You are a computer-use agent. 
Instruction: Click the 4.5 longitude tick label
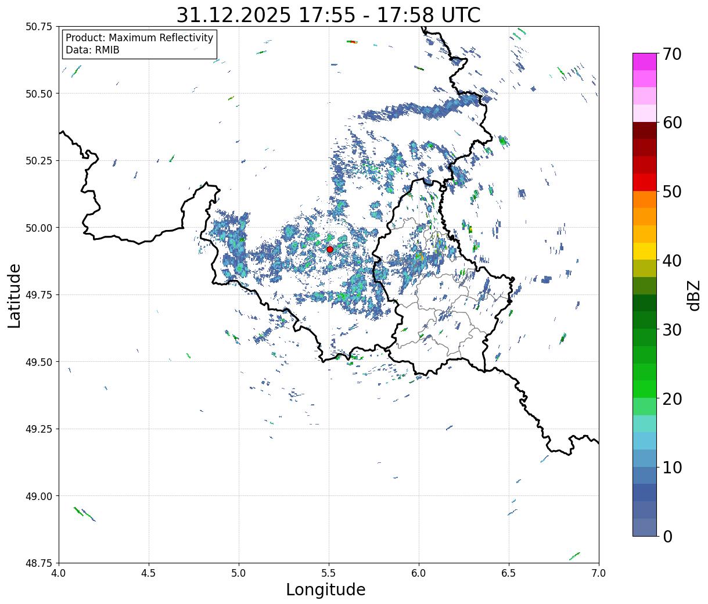149,573
